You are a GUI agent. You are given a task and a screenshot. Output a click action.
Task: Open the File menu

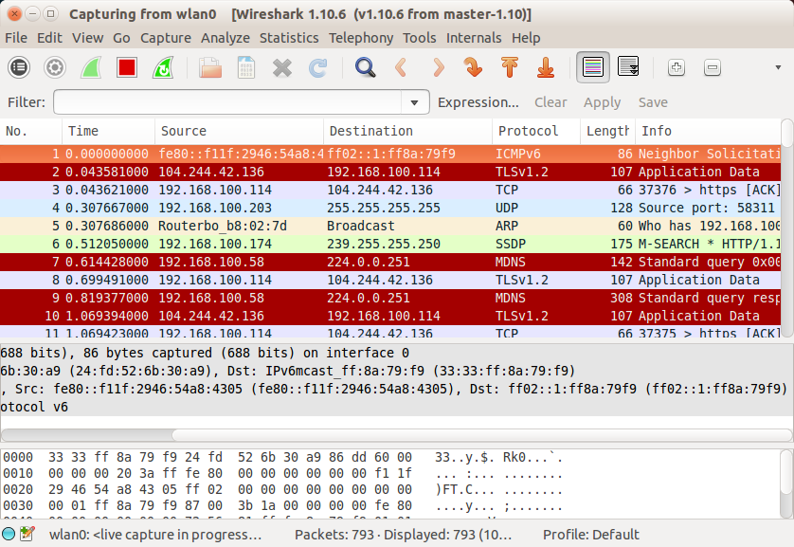pyautogui.click(x=16, y=38)
